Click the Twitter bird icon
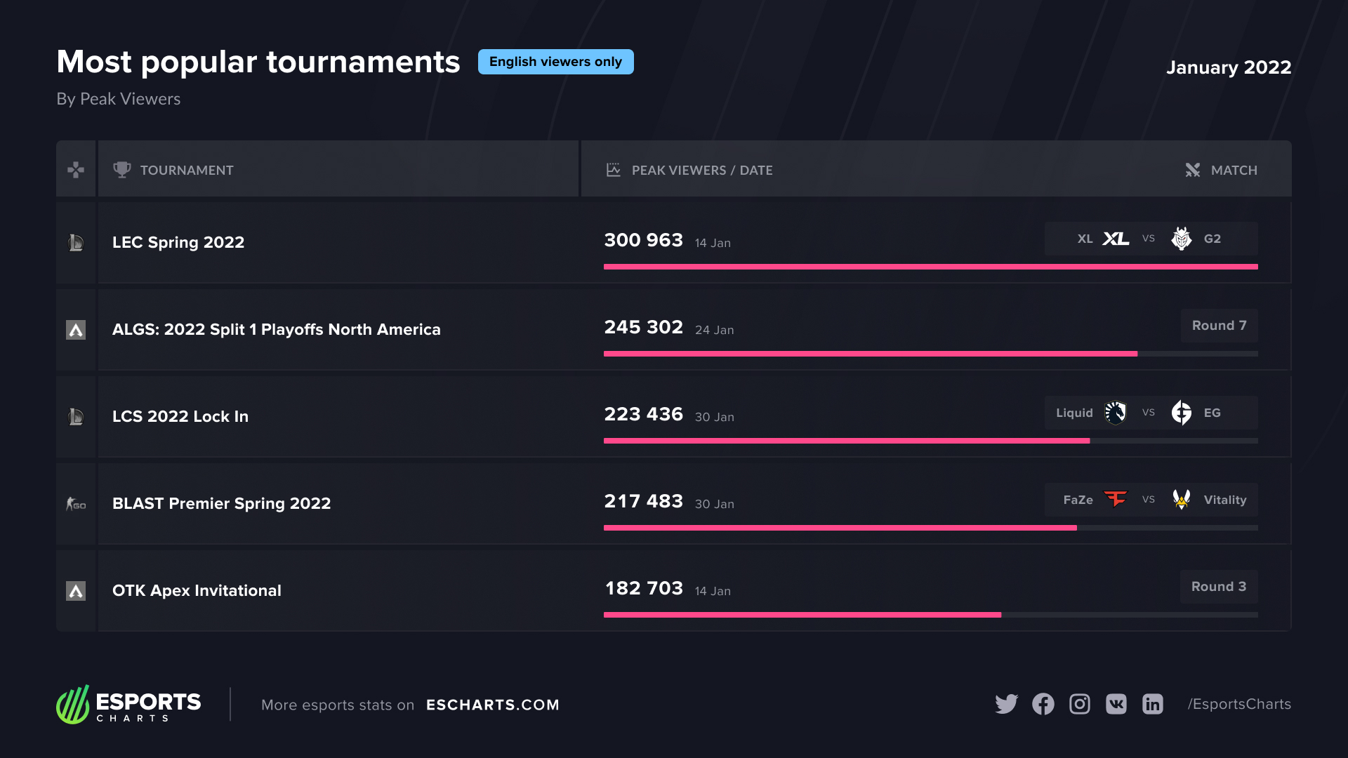 click(1006, 704)
